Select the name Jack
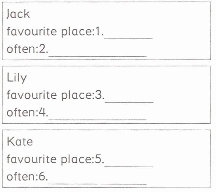 tap(18, 14)
